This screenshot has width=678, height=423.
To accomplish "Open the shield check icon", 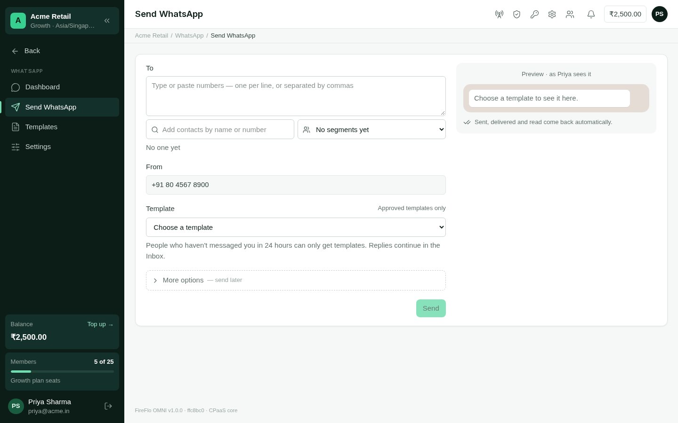I will 517,14.
